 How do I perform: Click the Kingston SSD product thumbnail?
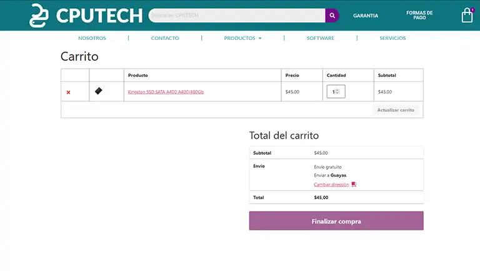98,91
